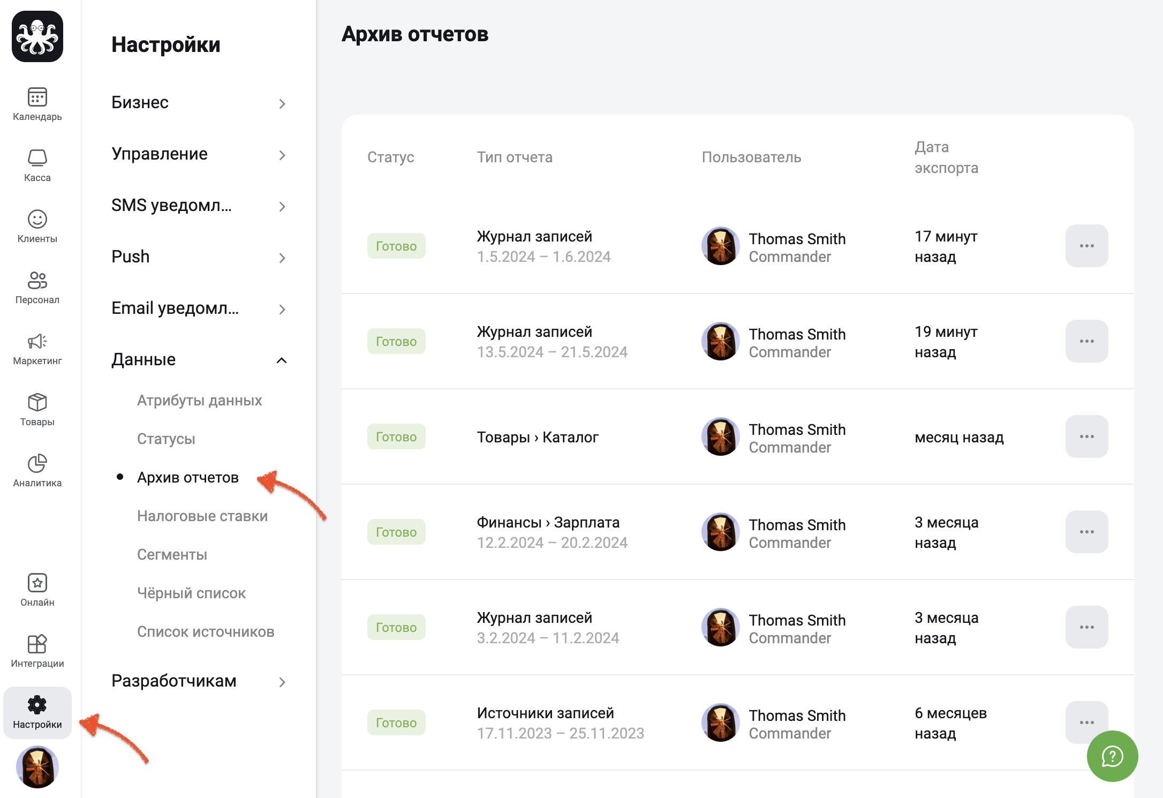Click Готово badge for Финансы › Зарплата

tap(396, 532)
